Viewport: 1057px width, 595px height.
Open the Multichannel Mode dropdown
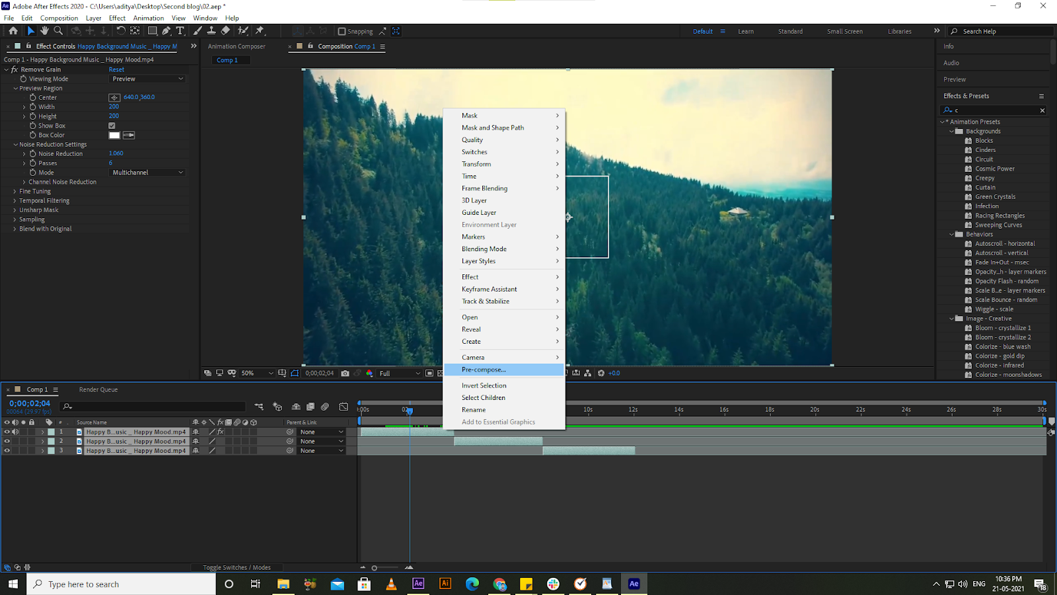147,172
